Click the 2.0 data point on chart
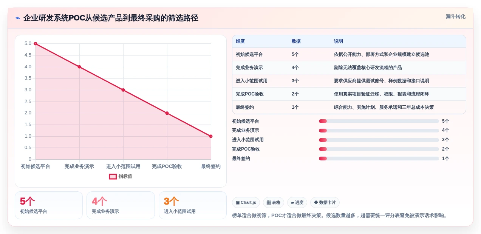Screen dimensions: 481x234 (x=167, y=113)
